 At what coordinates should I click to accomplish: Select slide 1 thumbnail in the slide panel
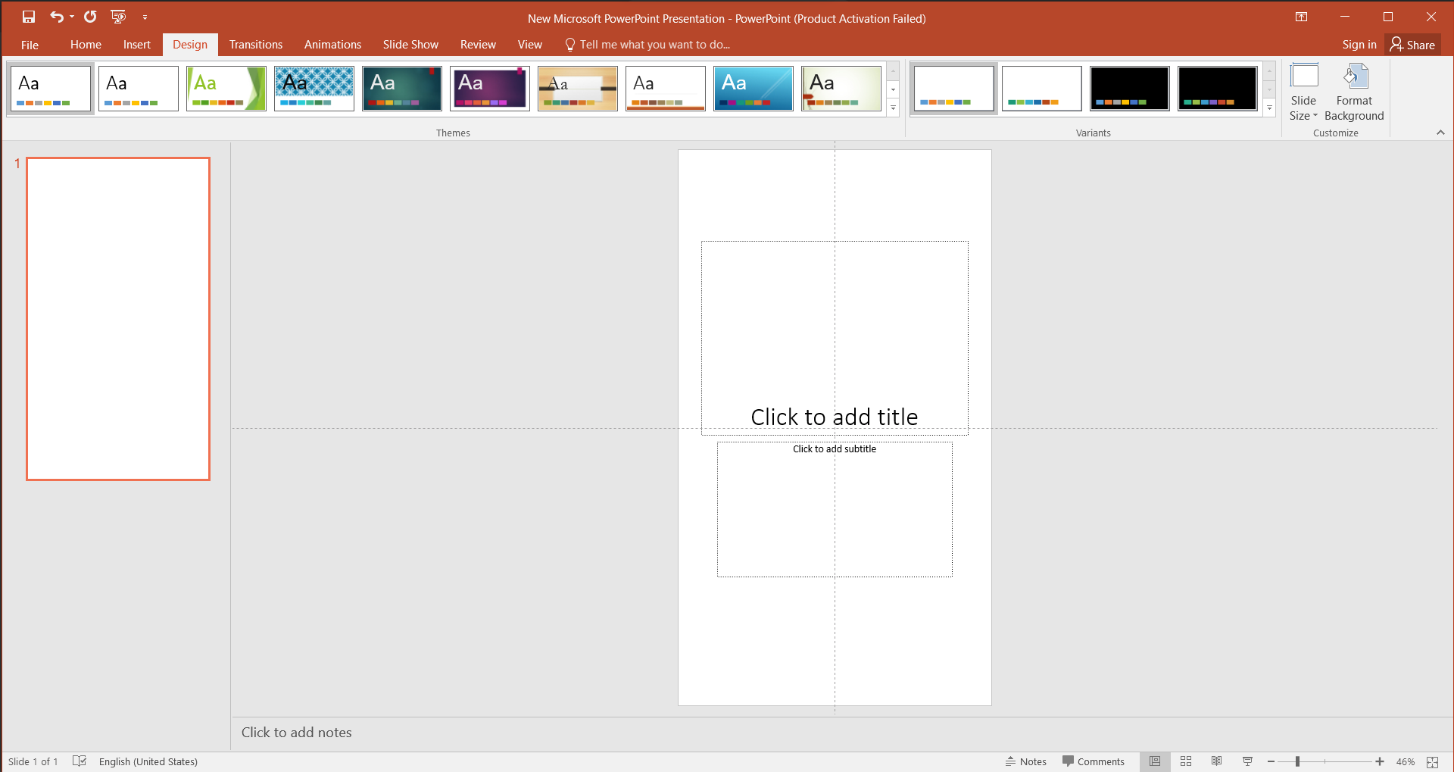[118, 319]
